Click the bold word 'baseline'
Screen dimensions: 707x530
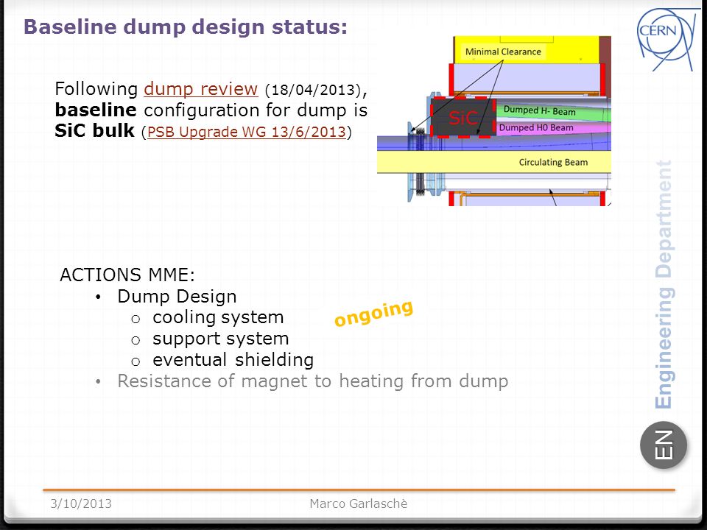(96, 110)
